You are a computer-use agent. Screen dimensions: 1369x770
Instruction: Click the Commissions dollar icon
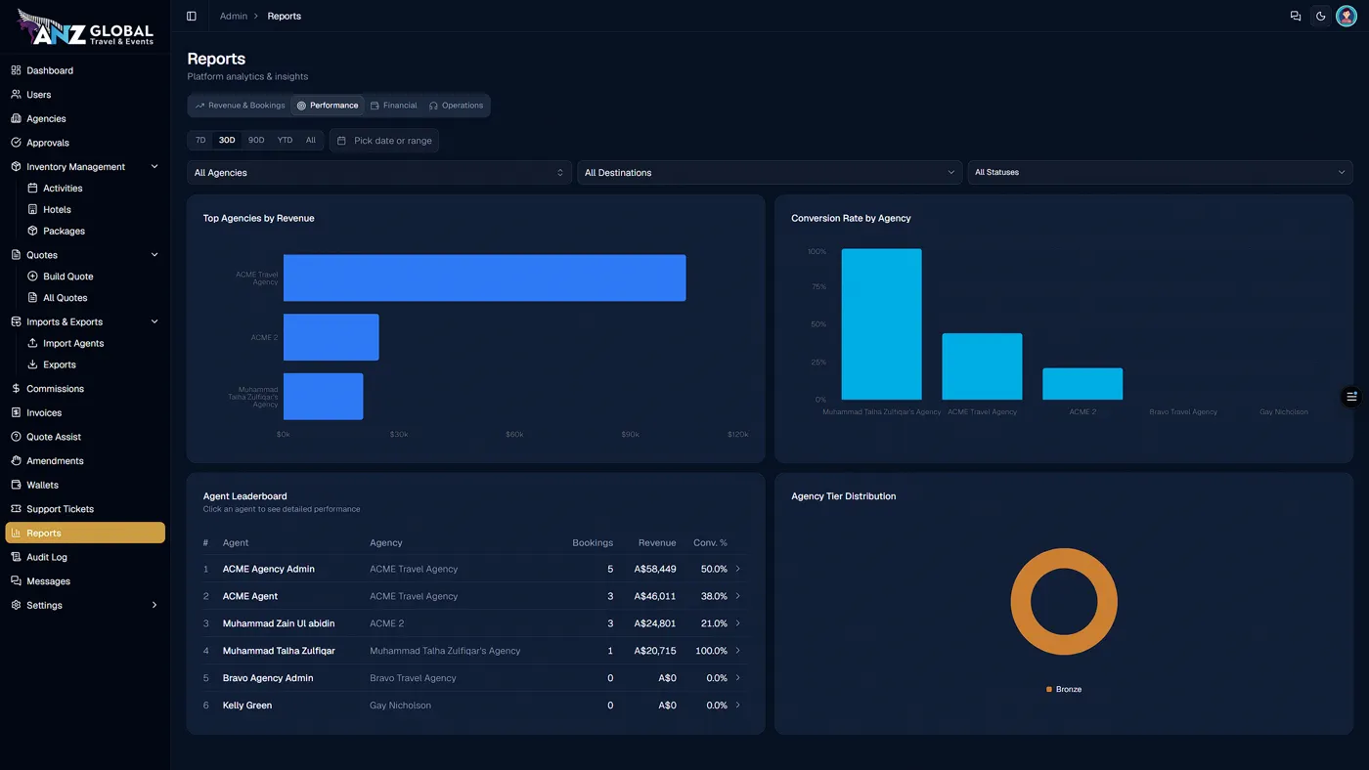coord(16,389)
